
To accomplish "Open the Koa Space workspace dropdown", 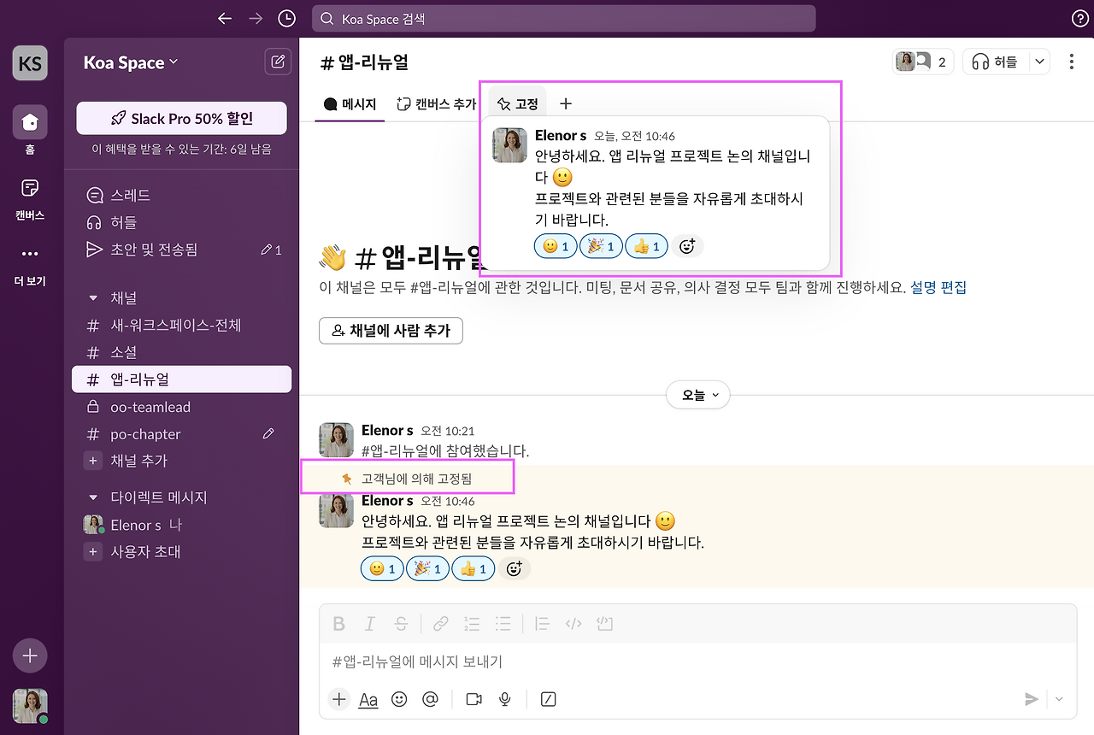I will pos(128,62).
